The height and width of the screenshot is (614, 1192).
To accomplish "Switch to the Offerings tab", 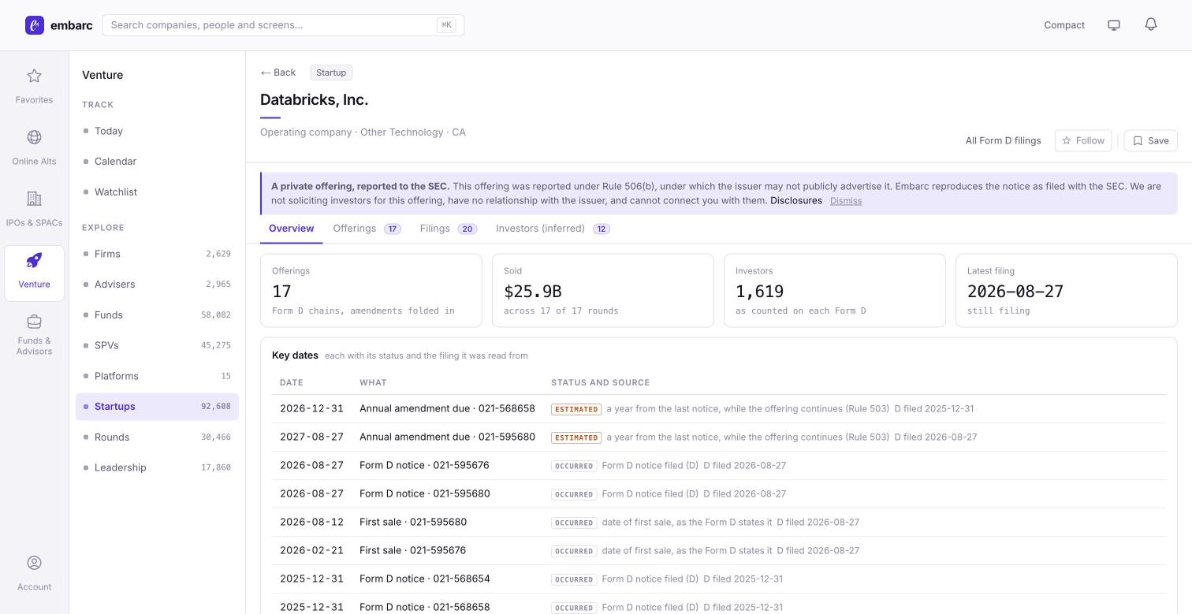I will click(367, 229).
